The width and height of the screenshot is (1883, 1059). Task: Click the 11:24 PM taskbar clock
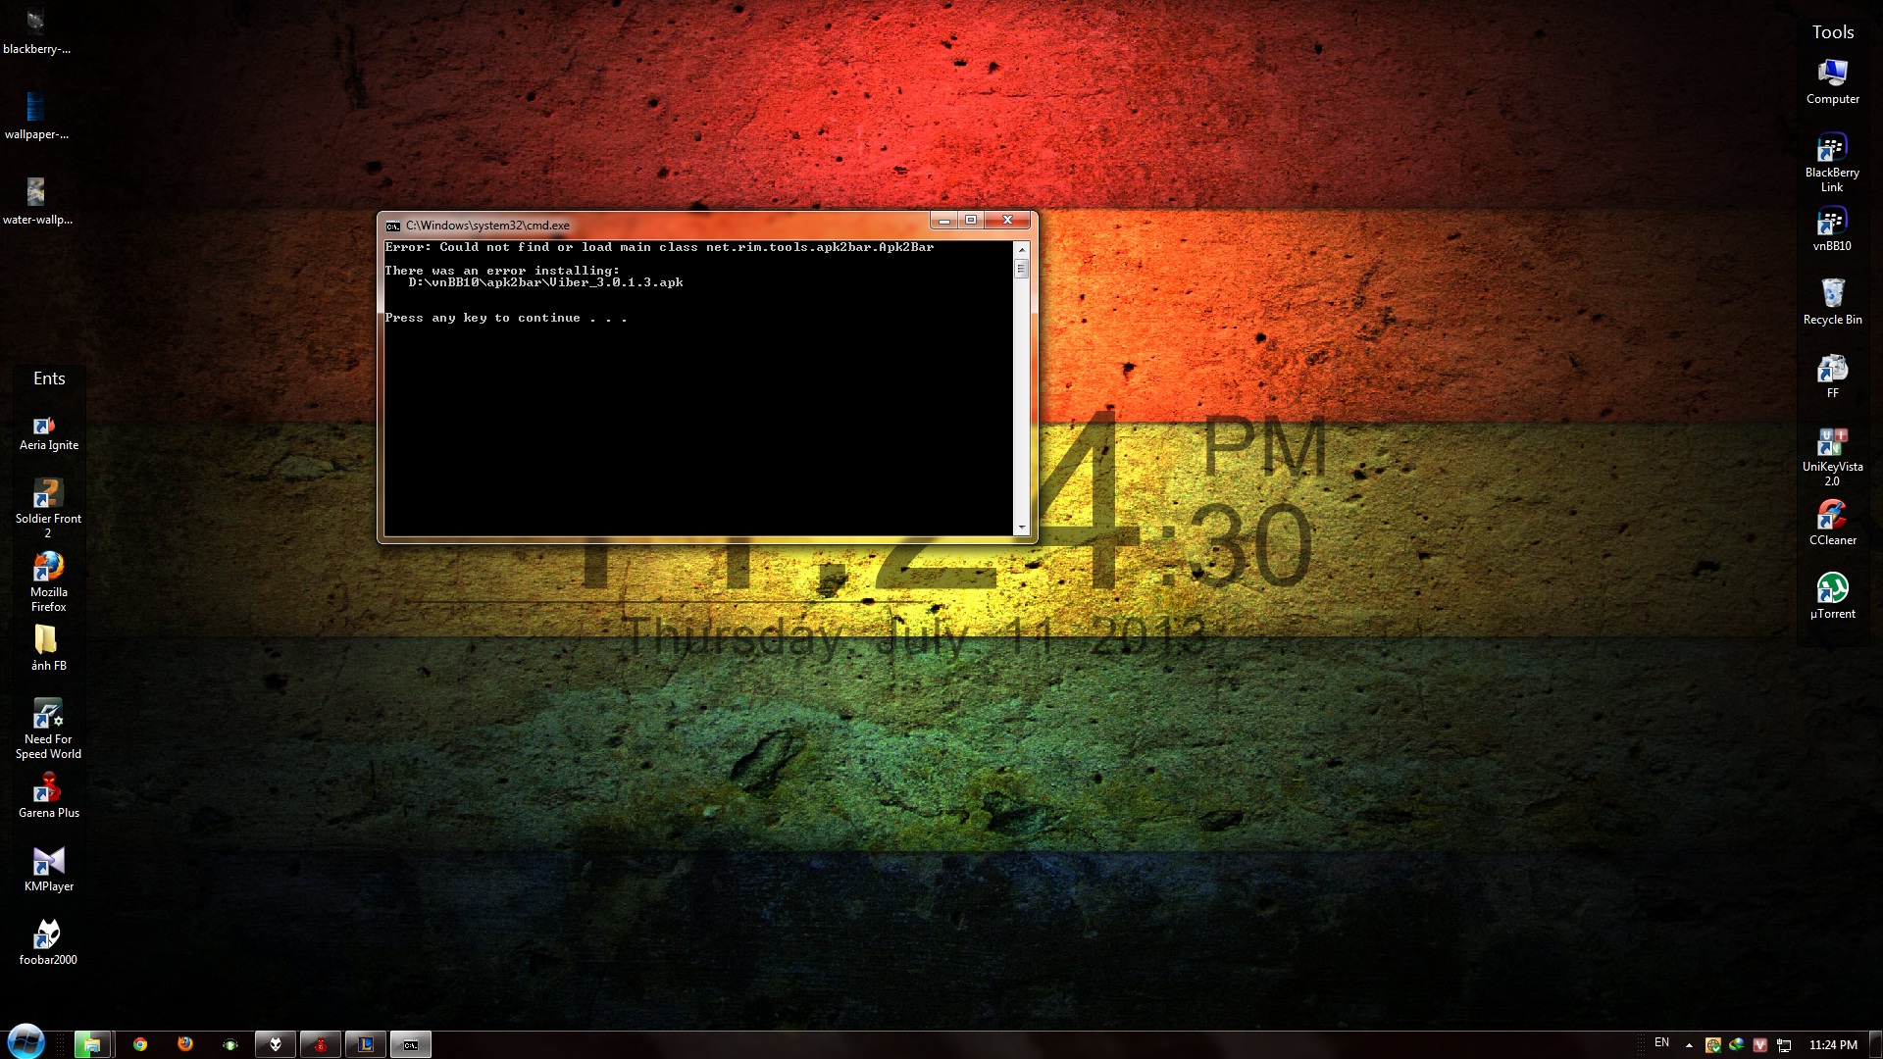click(x=1832, y=1045)
